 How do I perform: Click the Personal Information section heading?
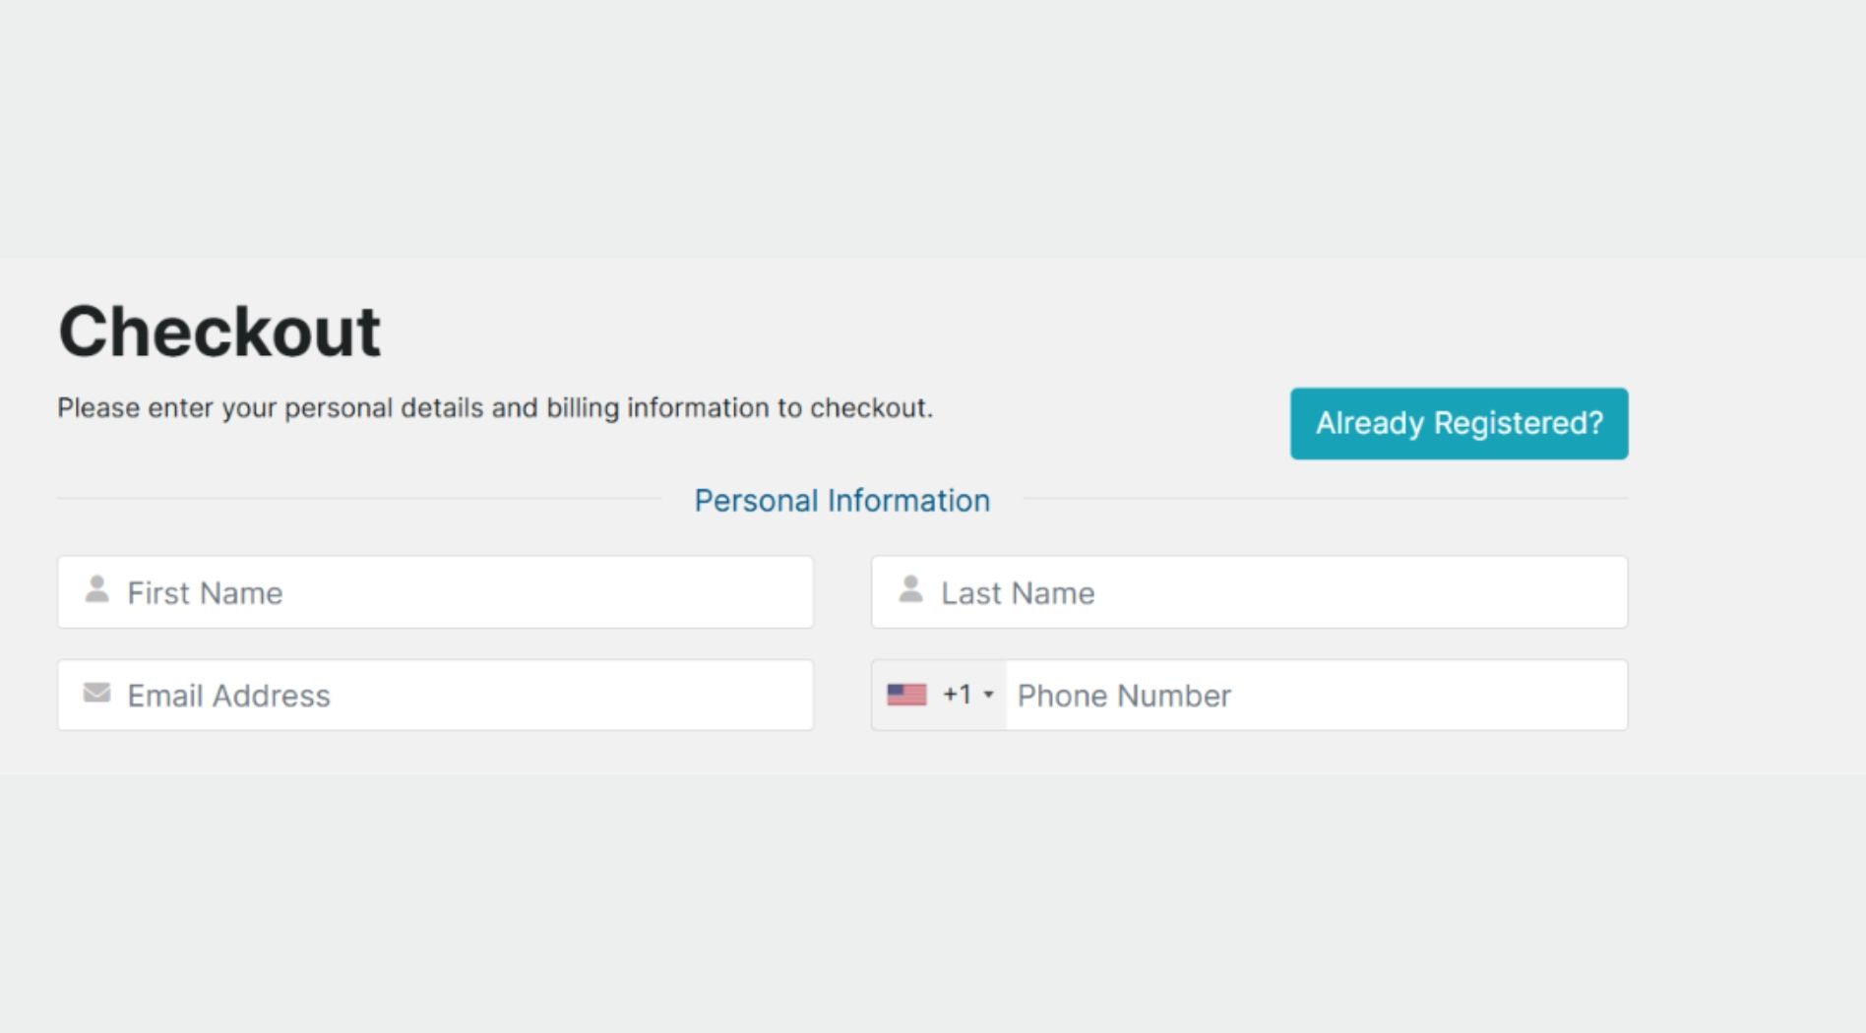click(841, 500)
